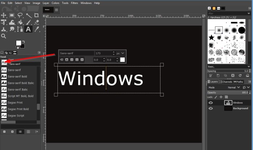The width and height of the screenshot is (253, 150).
Task: Reset colors to default black and white
Action: tap(17, 47)
